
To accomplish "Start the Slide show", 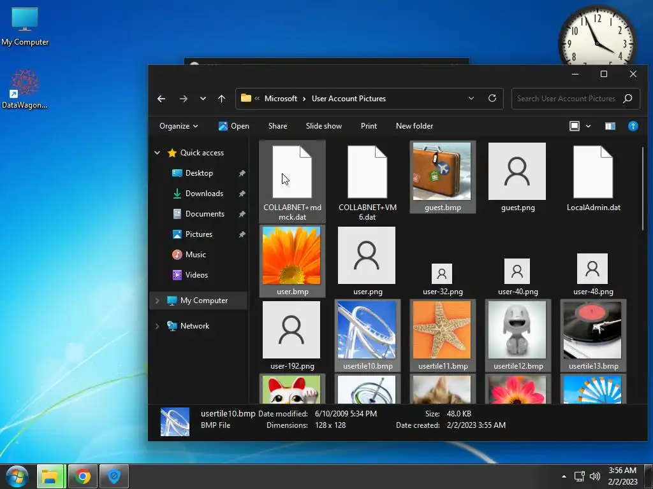I will pyautogui.click(x=323, y=126).
